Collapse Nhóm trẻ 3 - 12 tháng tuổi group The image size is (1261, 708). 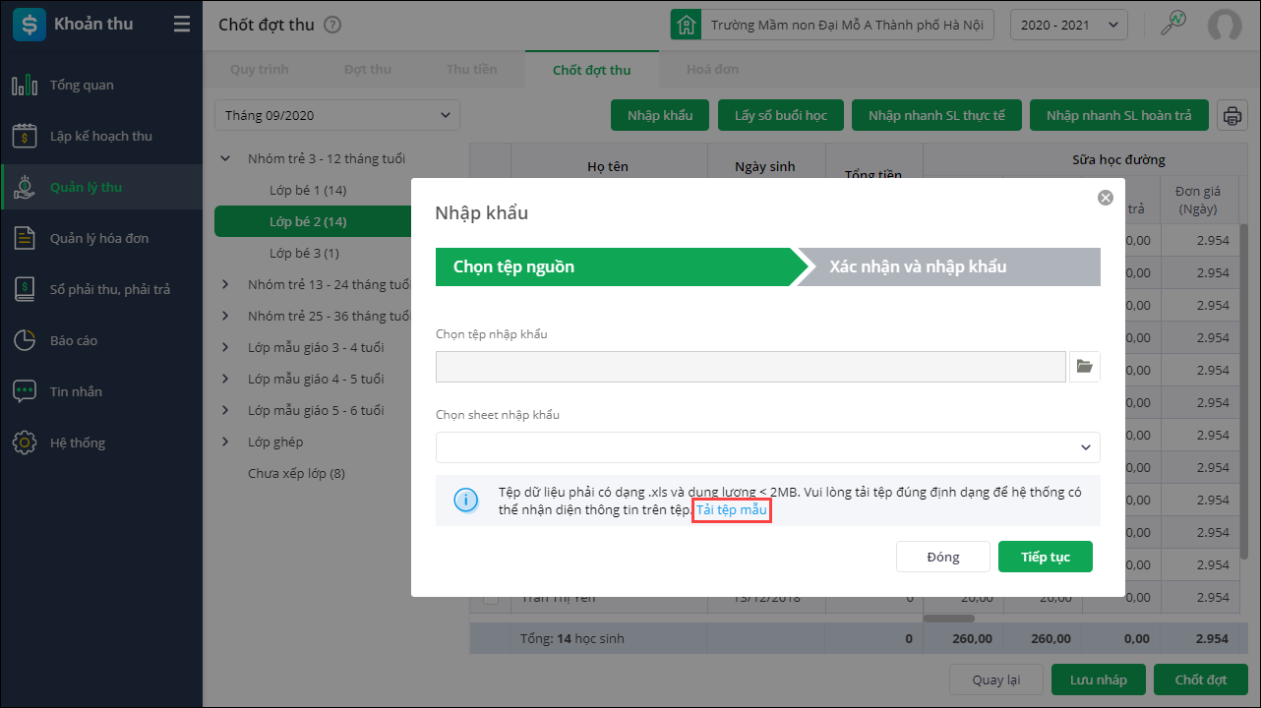coord(225,158)
